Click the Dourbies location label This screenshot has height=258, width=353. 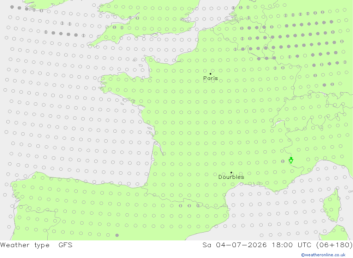[x=231, y=177]
